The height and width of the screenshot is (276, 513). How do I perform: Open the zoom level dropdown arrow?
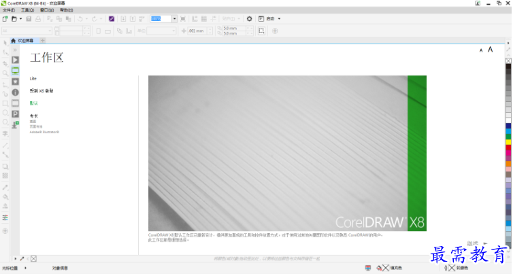[x=174, y=19]
